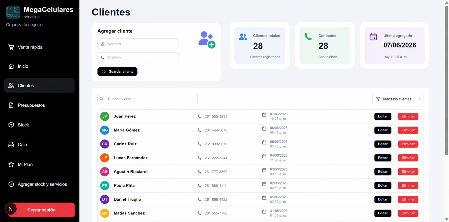449x222 pixels.
Task: Click the chevron on the clientes filter
Action: (420, 99)
